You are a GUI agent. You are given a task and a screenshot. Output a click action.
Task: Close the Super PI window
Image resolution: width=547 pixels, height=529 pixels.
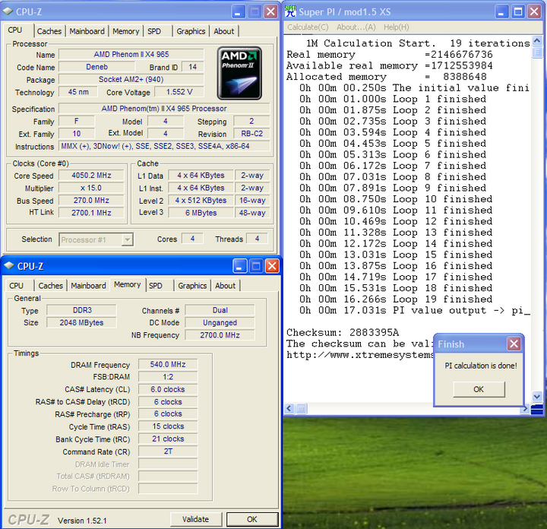534,12
